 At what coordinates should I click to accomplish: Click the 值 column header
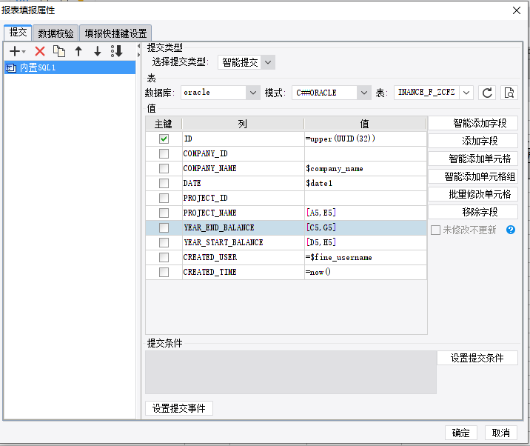[365, 124]
